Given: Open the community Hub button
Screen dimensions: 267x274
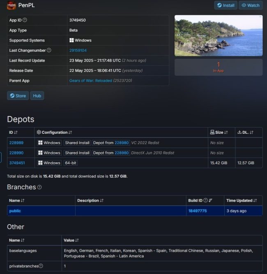Looking at the screenshot, I should [x=37, y=96].
